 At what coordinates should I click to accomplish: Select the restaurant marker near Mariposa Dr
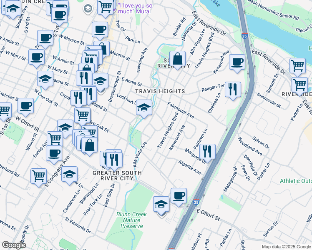[207, 151]
